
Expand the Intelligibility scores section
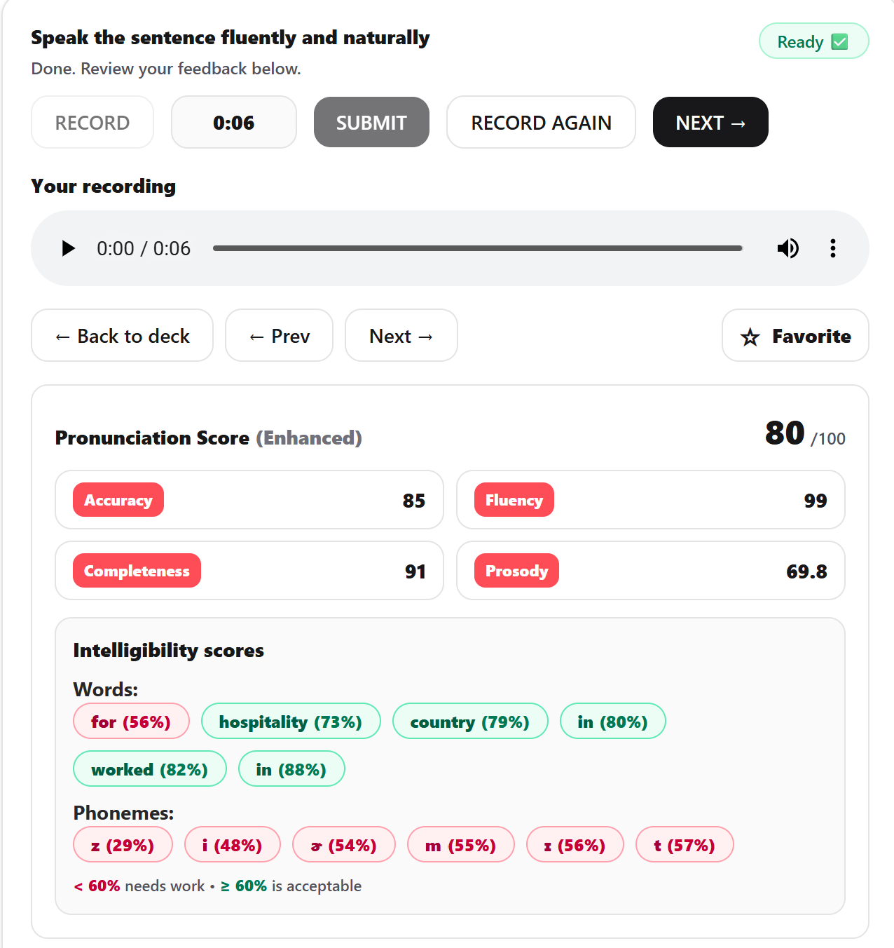[167, 650]
